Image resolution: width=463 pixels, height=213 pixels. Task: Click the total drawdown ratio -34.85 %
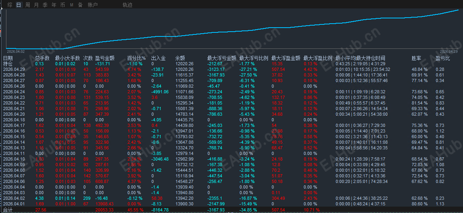(248, 210)
